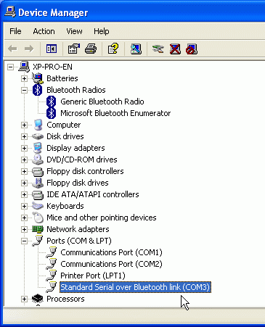
Task: Expand the Network adapters node
Action: click(x=24, y=229)
